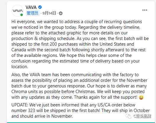
Task: Click the word "location." ending the first paragraph
Action: pos(20,67)
